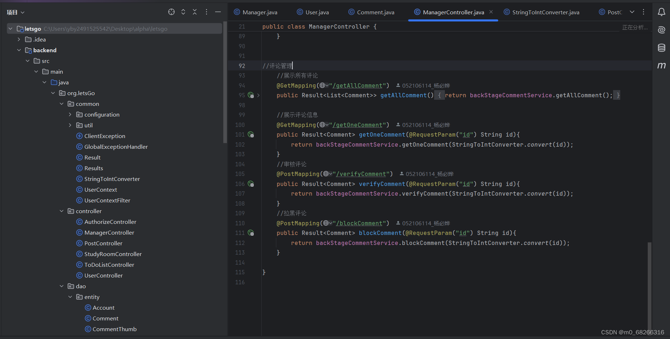Screen dimensions: 670x339
Task: Select UserContextFilter class
Action: pyautogui.click(x=103, y=200)
